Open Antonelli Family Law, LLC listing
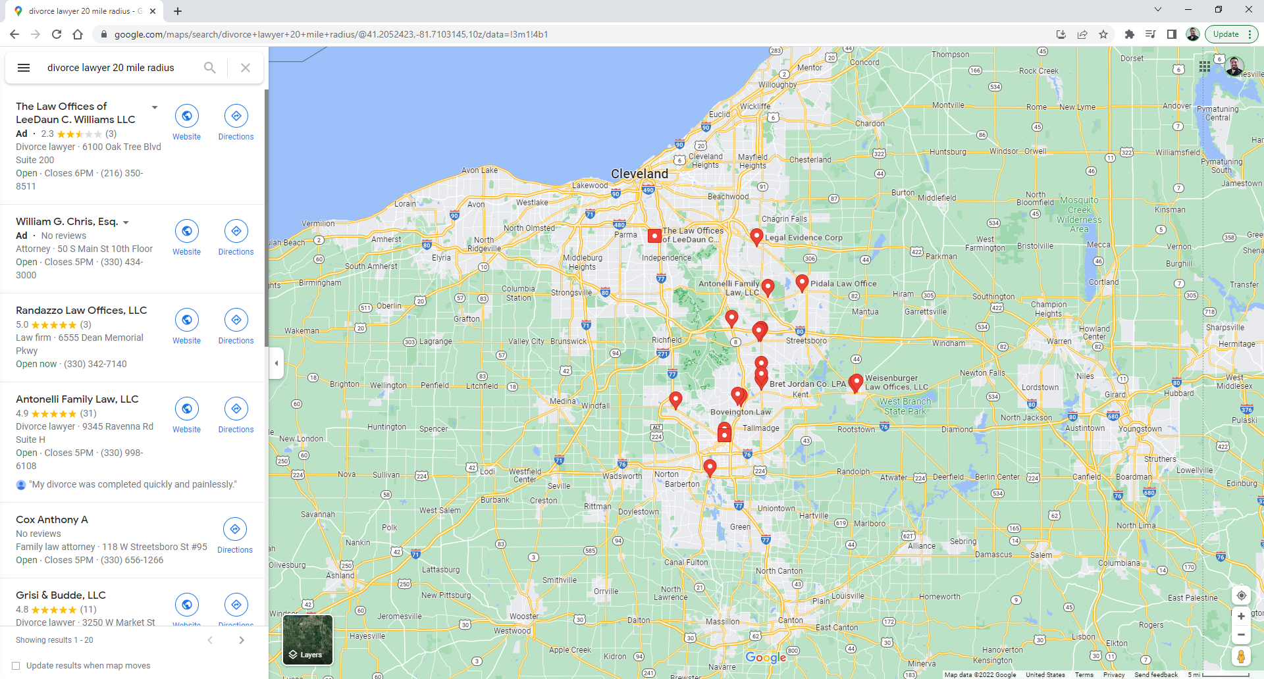This screenshot has height=679, width=1264. coord(77,399)
